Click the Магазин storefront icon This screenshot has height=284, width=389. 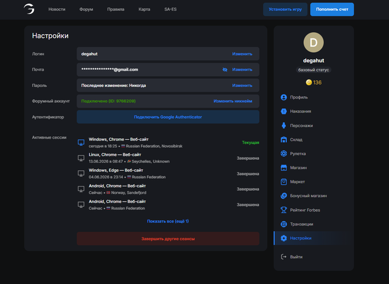coord(284,168)
